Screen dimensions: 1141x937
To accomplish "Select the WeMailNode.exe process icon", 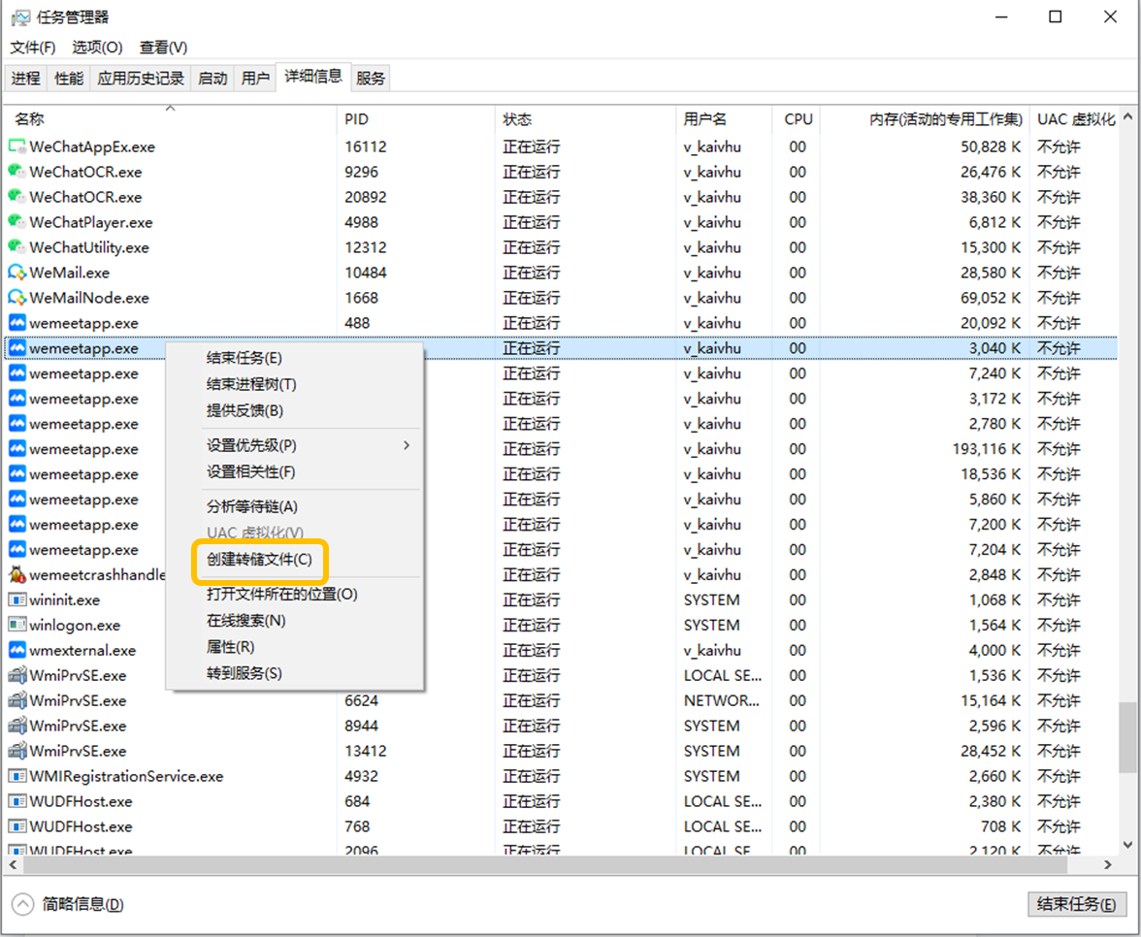I will coord(16,298).
